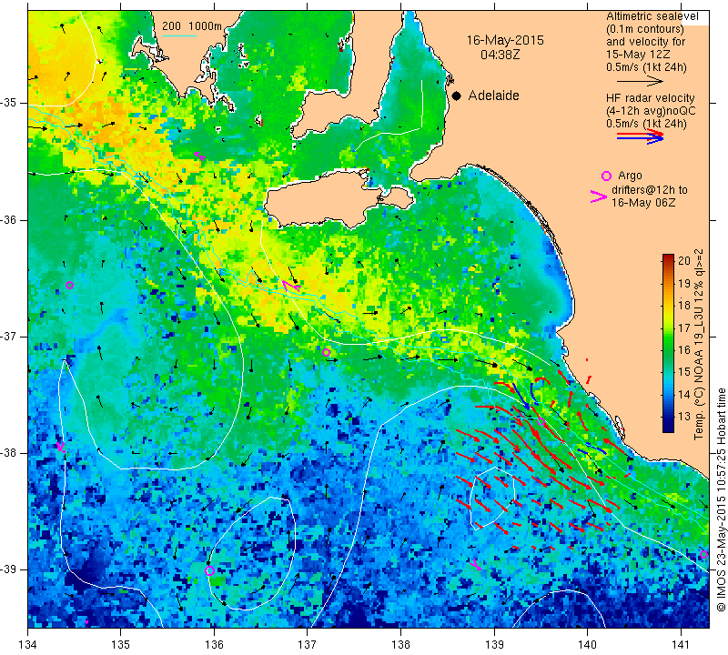Select the '(4-12h avg)noQC' legend text
Screen dimensions: 728x655
[x=651, y=111]
